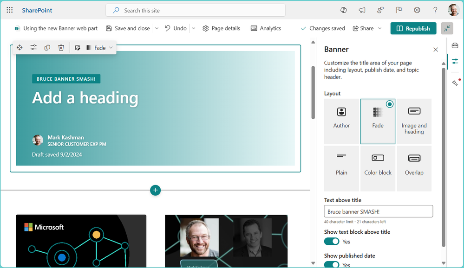Select the Image and heading layout
The height and width of the screenshot is (268, 464).
tap(414, 121)
